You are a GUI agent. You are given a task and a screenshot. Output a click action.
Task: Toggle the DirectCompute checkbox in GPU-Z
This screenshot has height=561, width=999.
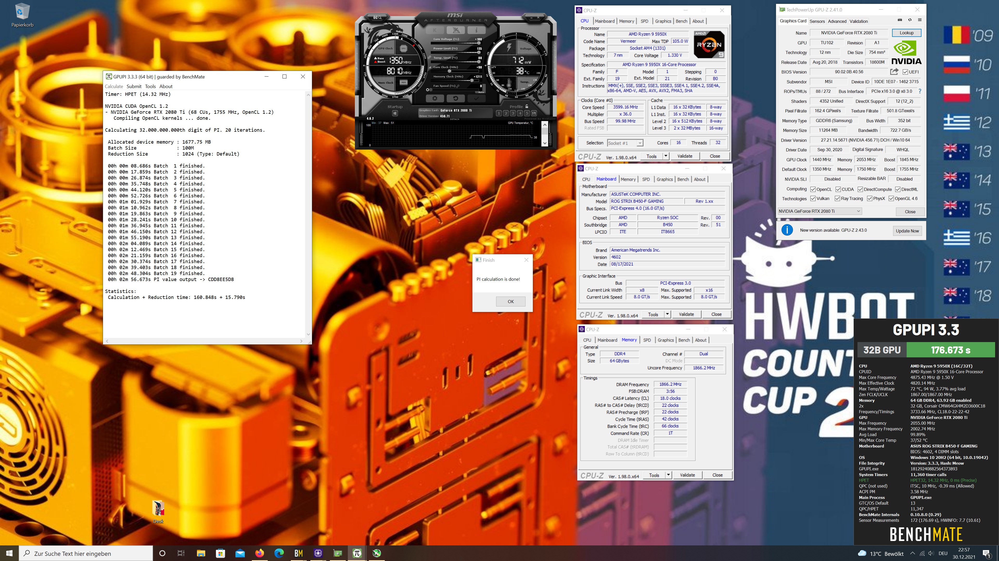860,189
